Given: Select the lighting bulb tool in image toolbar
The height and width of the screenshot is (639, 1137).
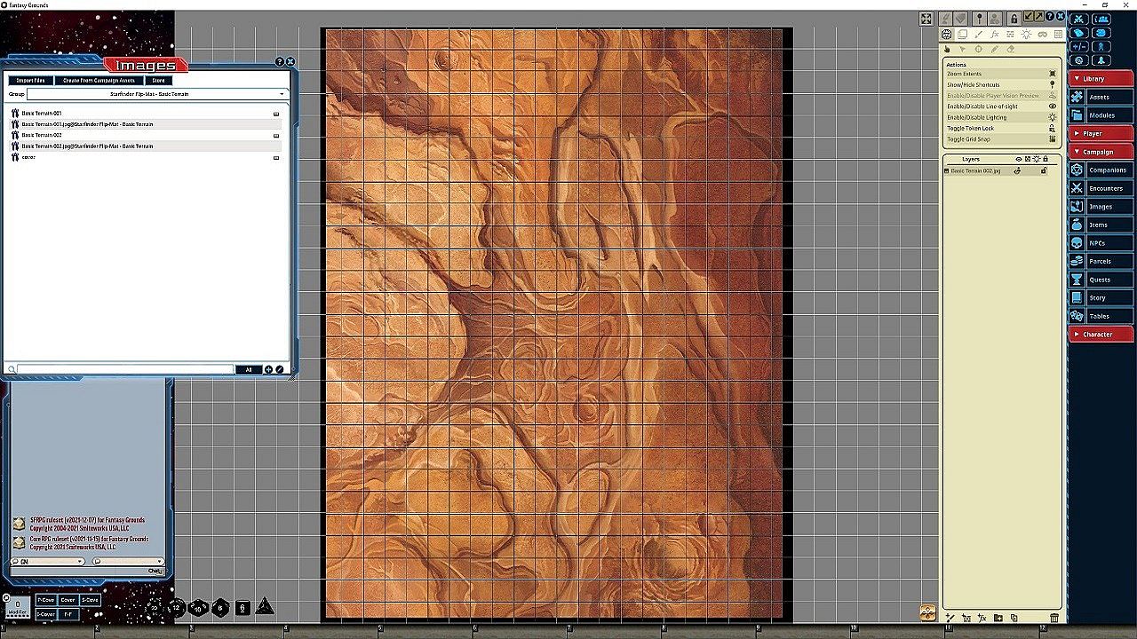Looking at the screenshot, I should [1026, 35].
